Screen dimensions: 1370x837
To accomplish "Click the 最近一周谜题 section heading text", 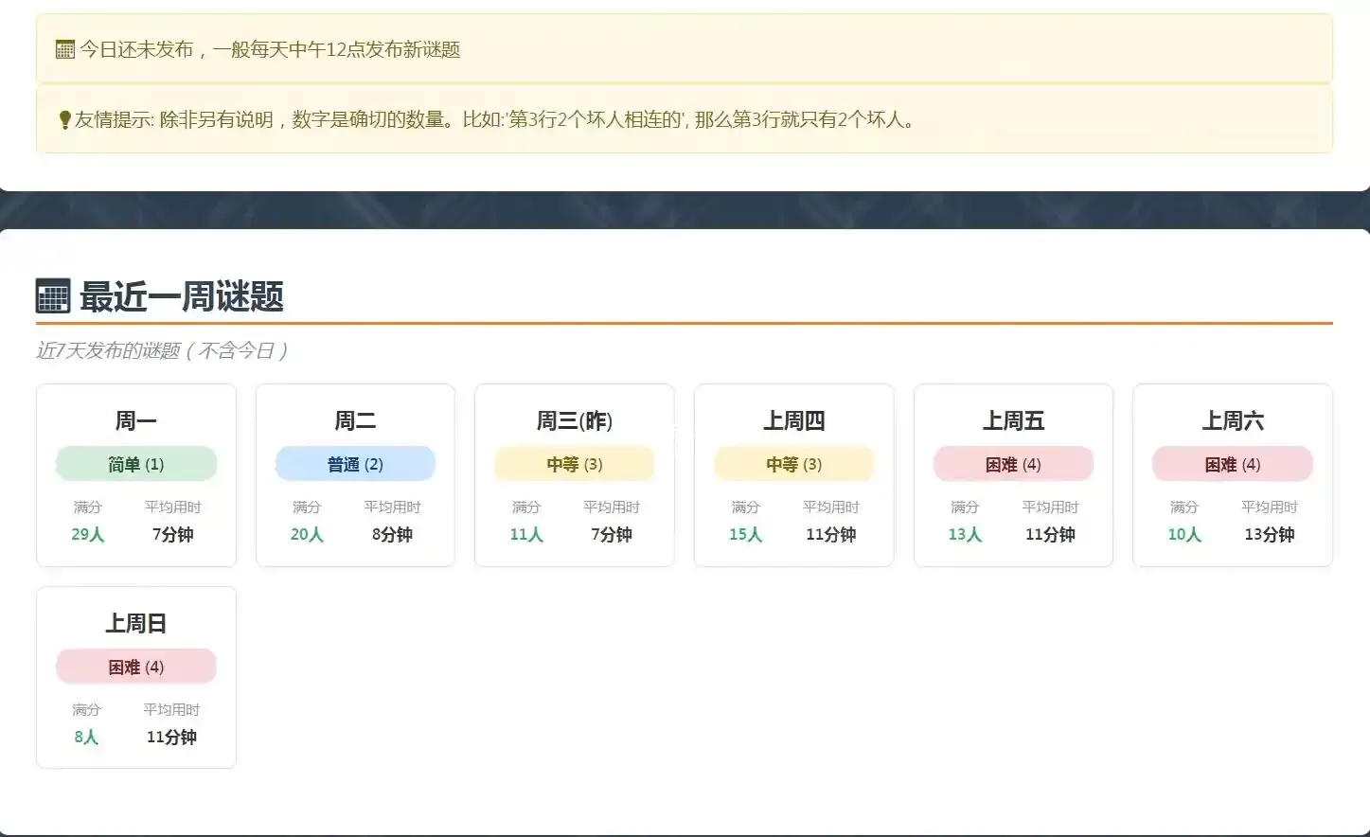I will (x=182, y=296).
